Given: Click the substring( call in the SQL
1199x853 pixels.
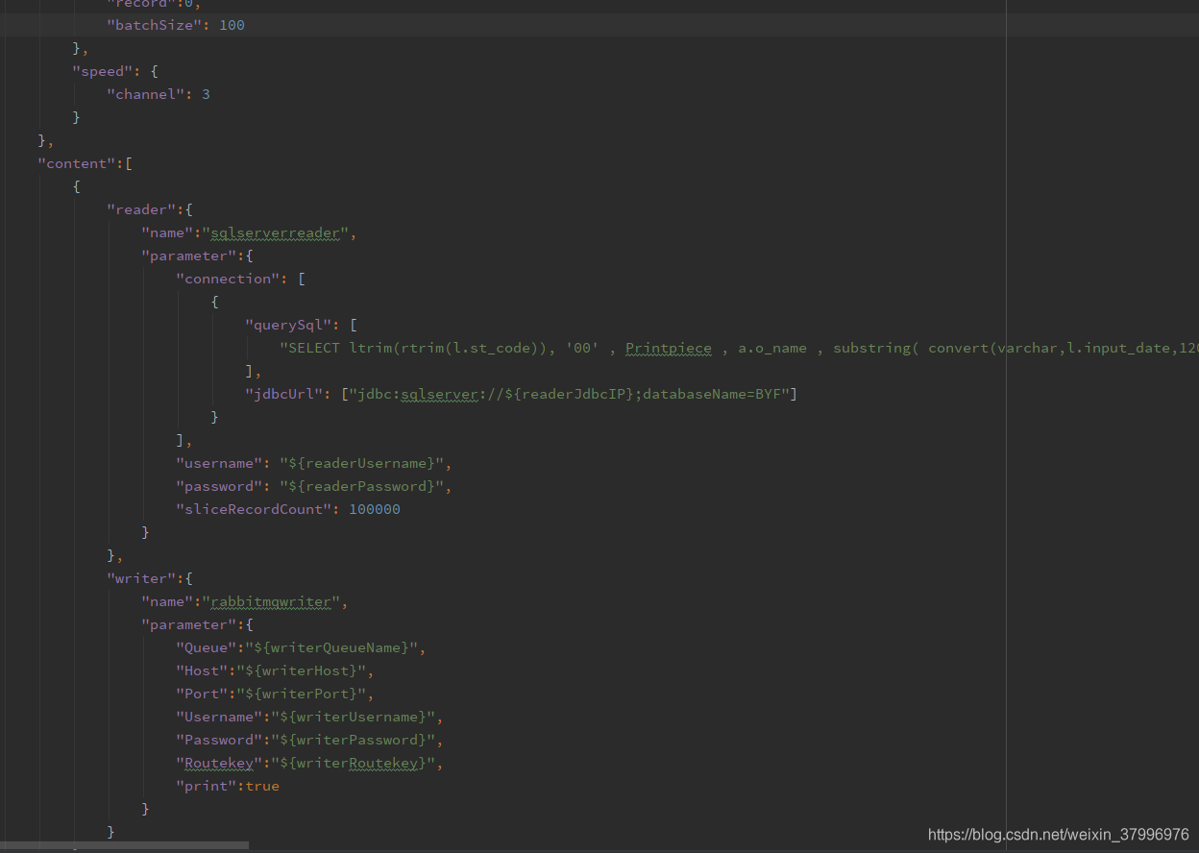Looking at the screenshot, I should pyautogui.click(x=876, y=348).
